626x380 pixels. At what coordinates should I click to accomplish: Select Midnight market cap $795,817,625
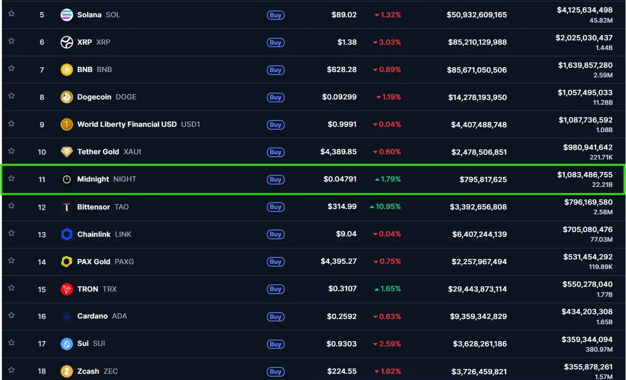tap(483, 180)
